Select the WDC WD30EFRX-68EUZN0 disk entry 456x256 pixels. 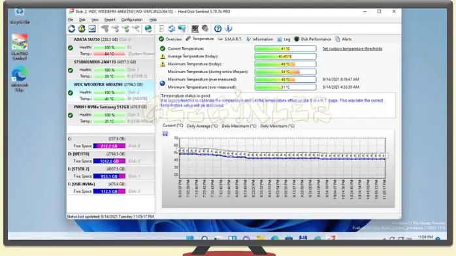(x=111, y=91)
